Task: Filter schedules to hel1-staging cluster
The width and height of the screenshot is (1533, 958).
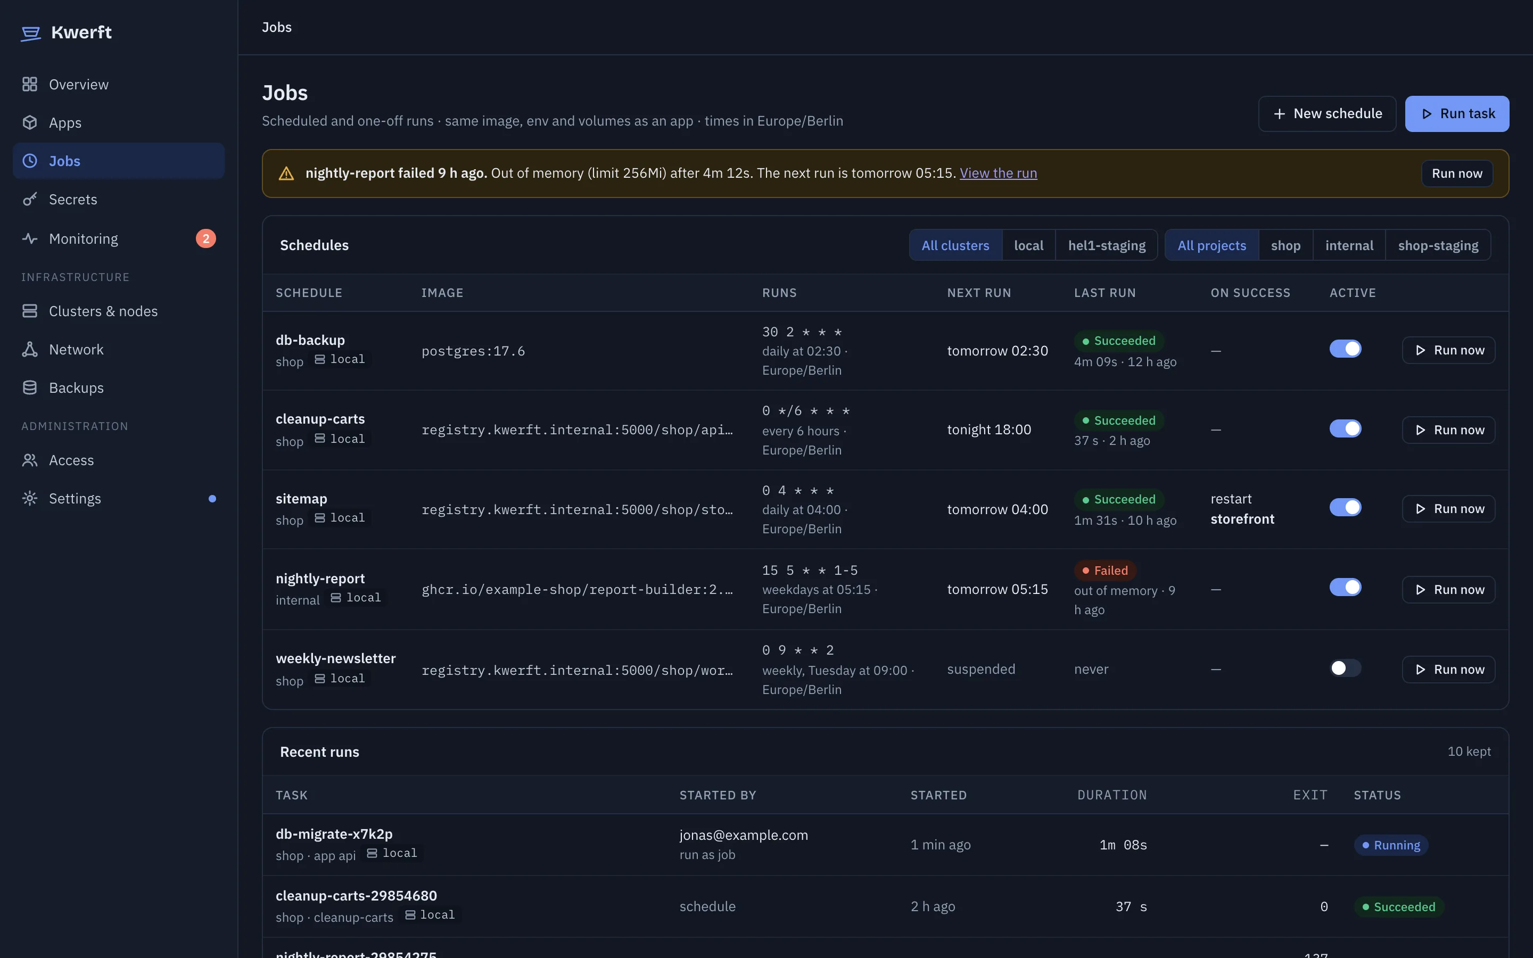Action: (x=1106, y=245)
